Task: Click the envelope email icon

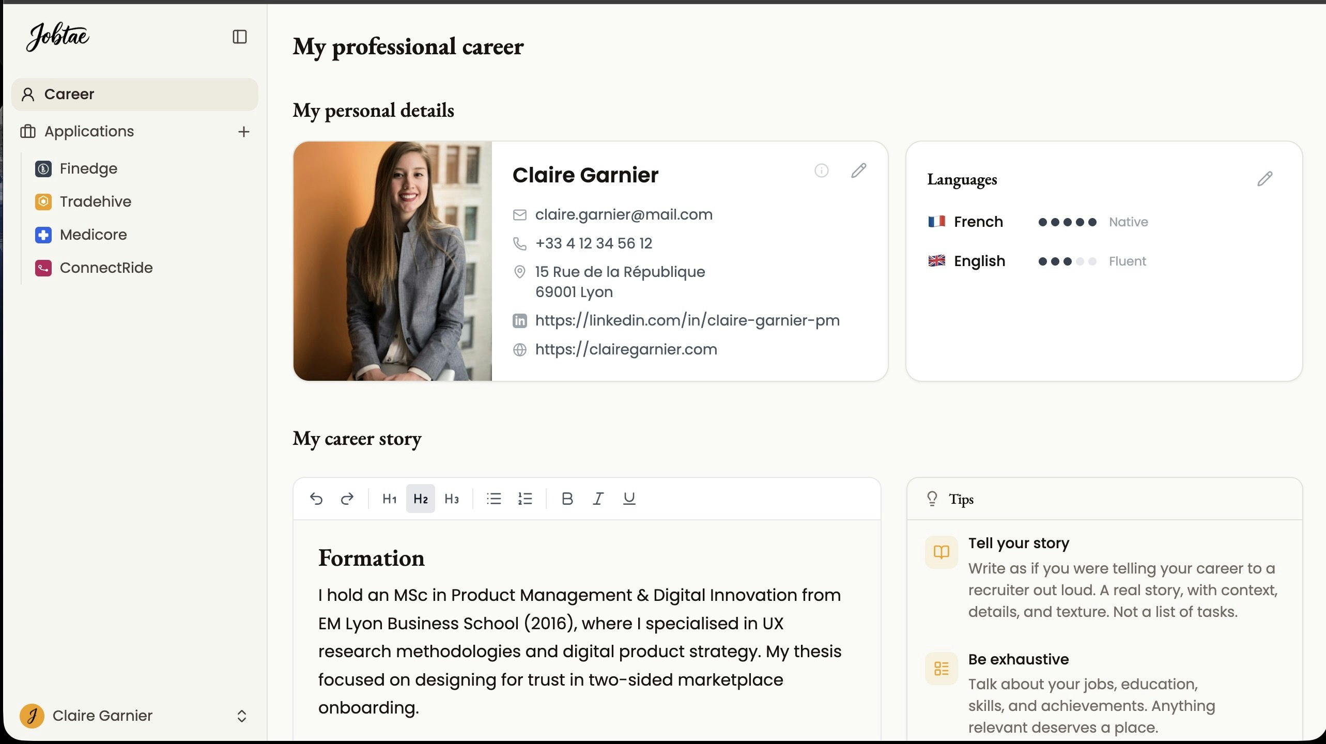Action: tap(519, 215)
